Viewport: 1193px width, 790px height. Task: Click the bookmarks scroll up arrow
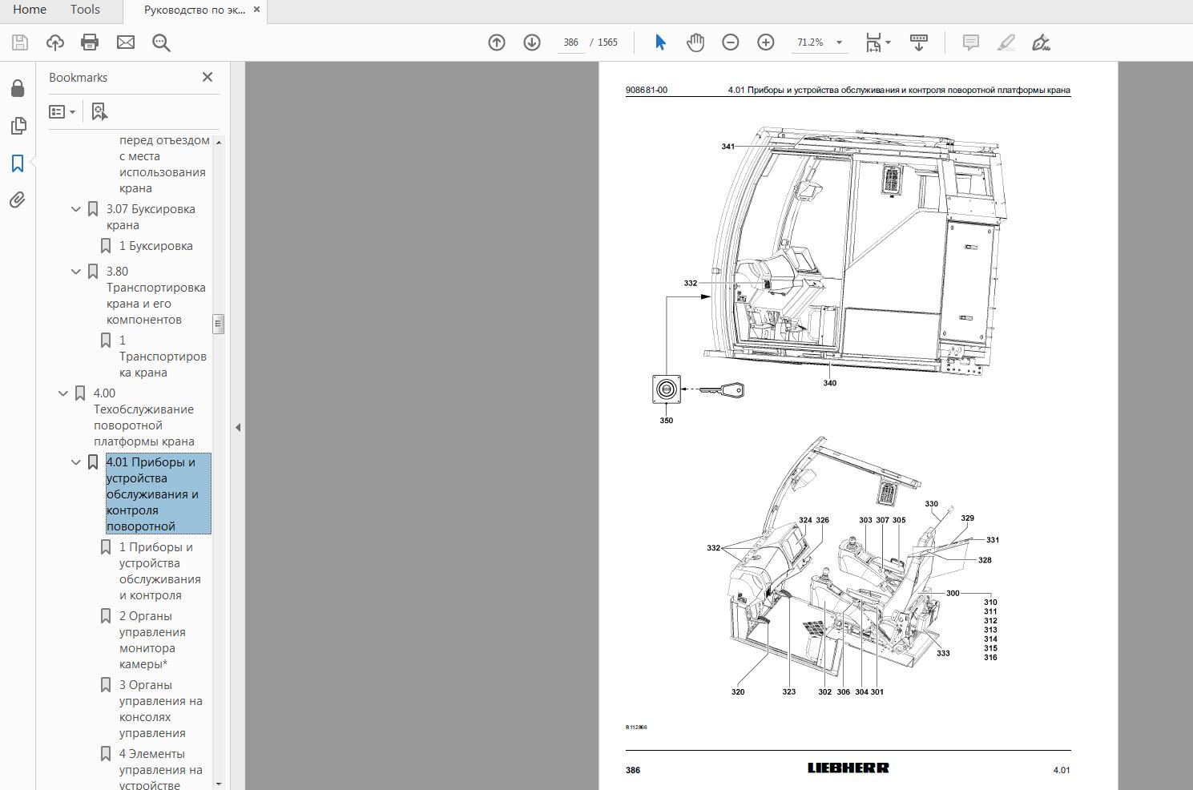pos(218,142)
